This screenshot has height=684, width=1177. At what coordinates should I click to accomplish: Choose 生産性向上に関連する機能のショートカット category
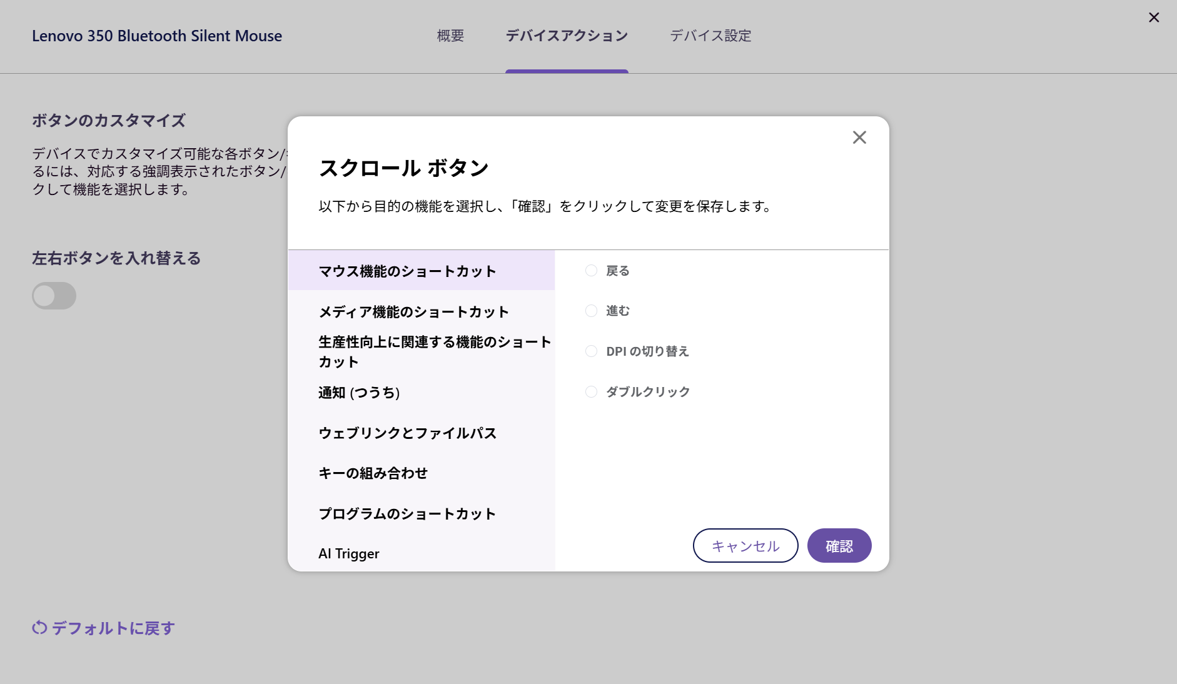click(x=434, y=351)
